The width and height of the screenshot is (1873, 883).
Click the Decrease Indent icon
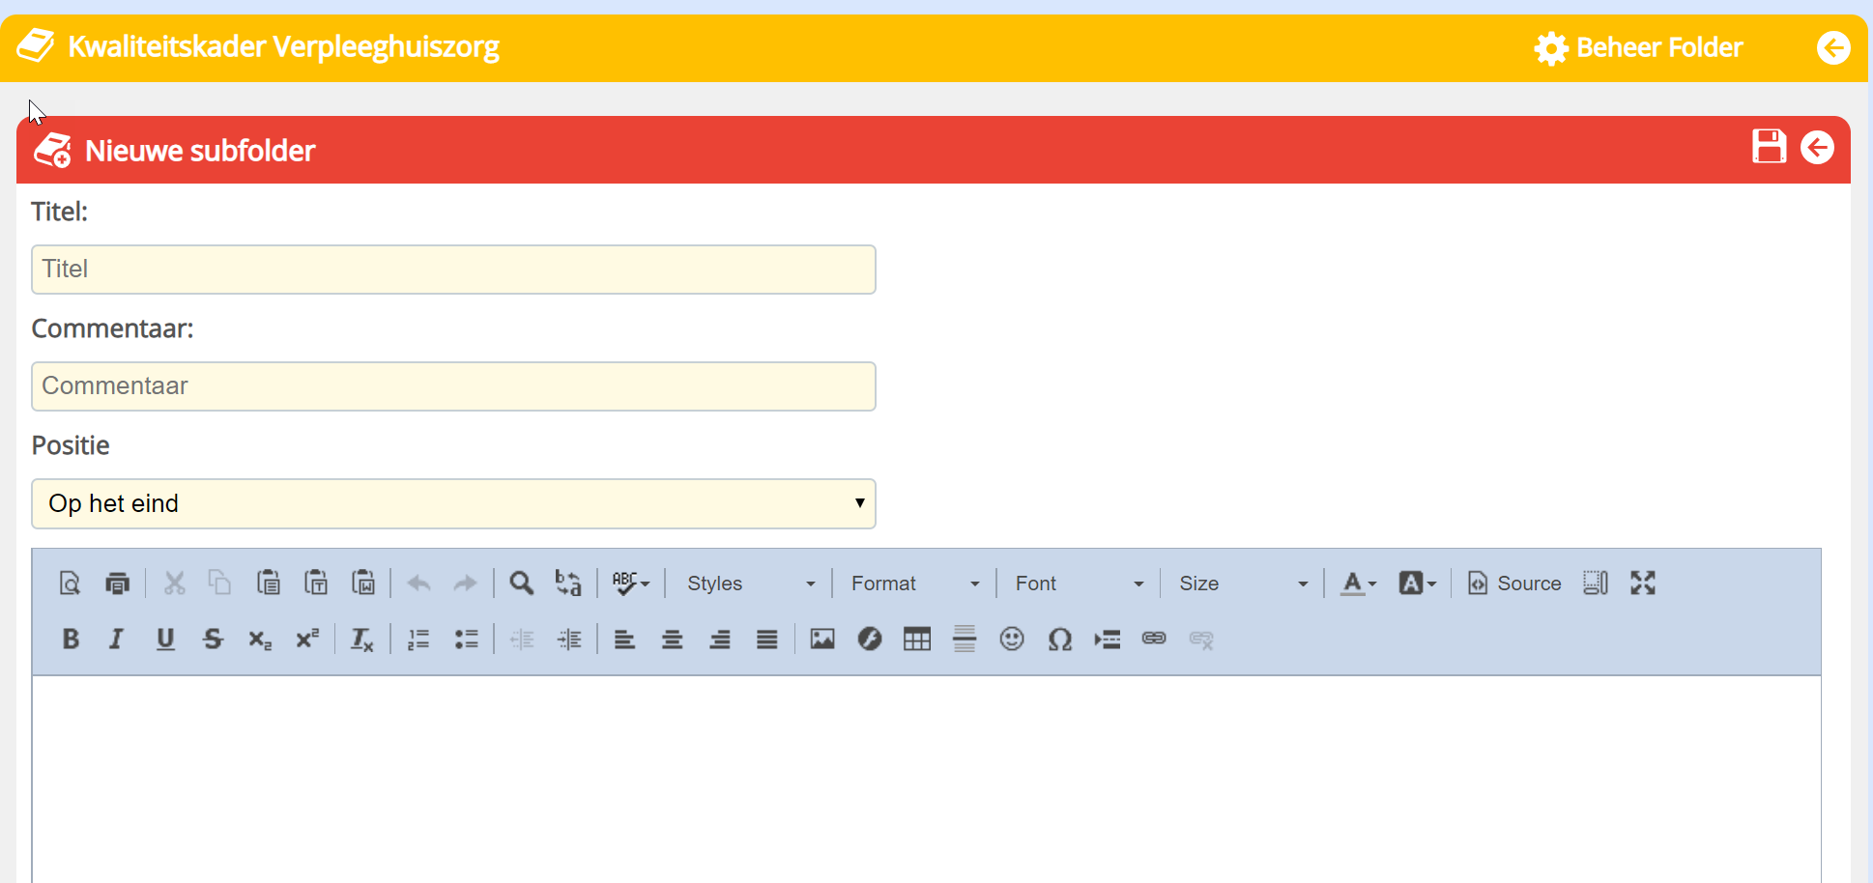pos(522,640)
